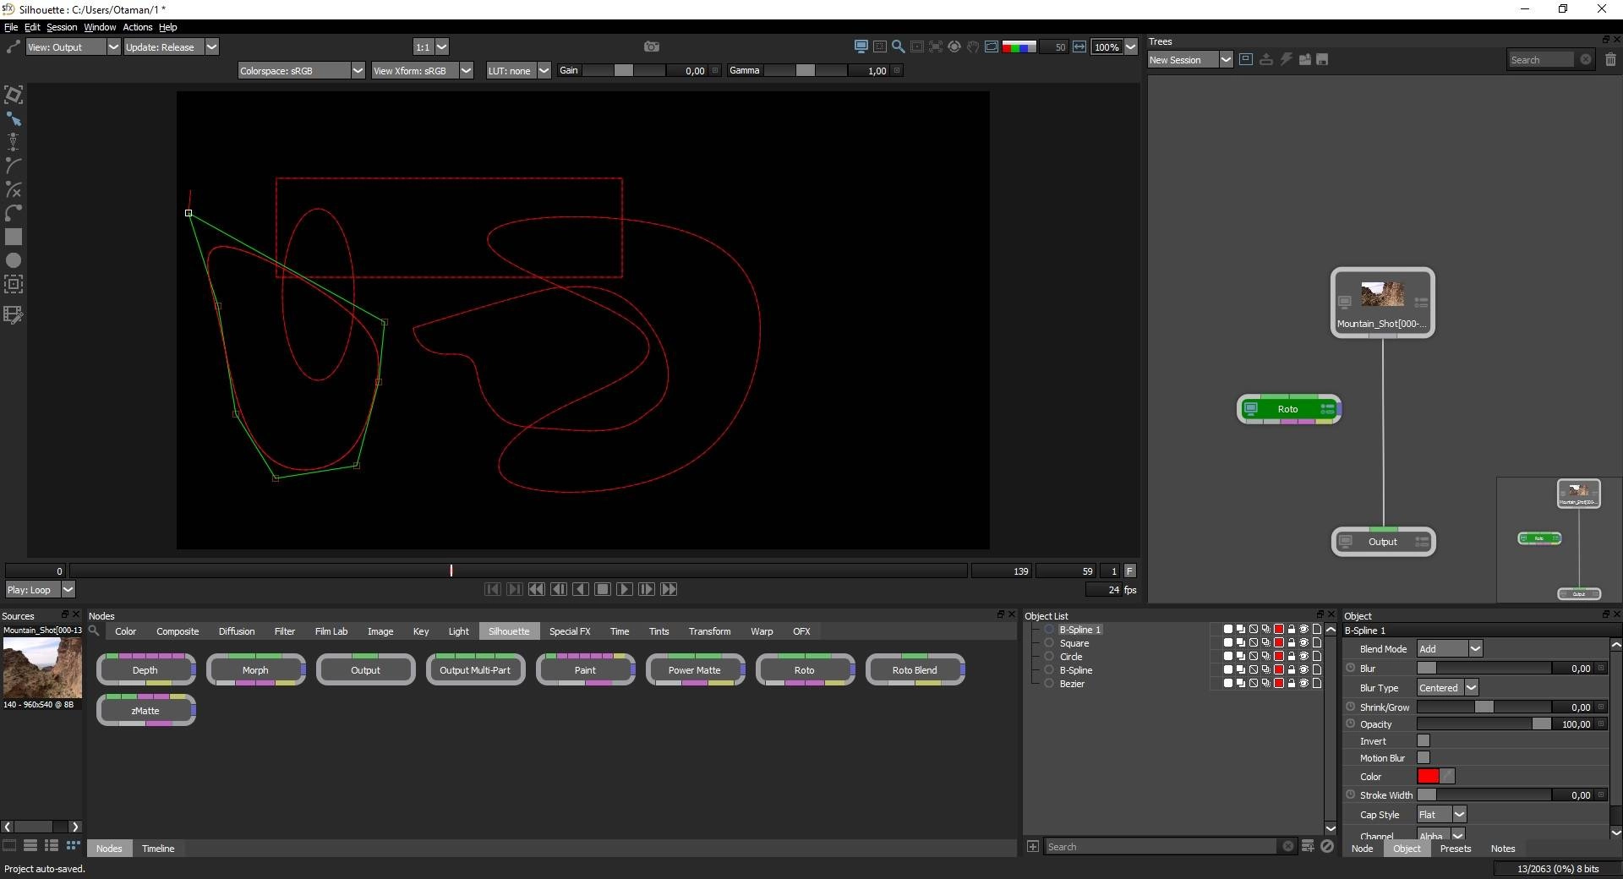Viewport: 1623px width, 879px height.
Task: Click the Gain slider handle
Action: coord(623,71)
